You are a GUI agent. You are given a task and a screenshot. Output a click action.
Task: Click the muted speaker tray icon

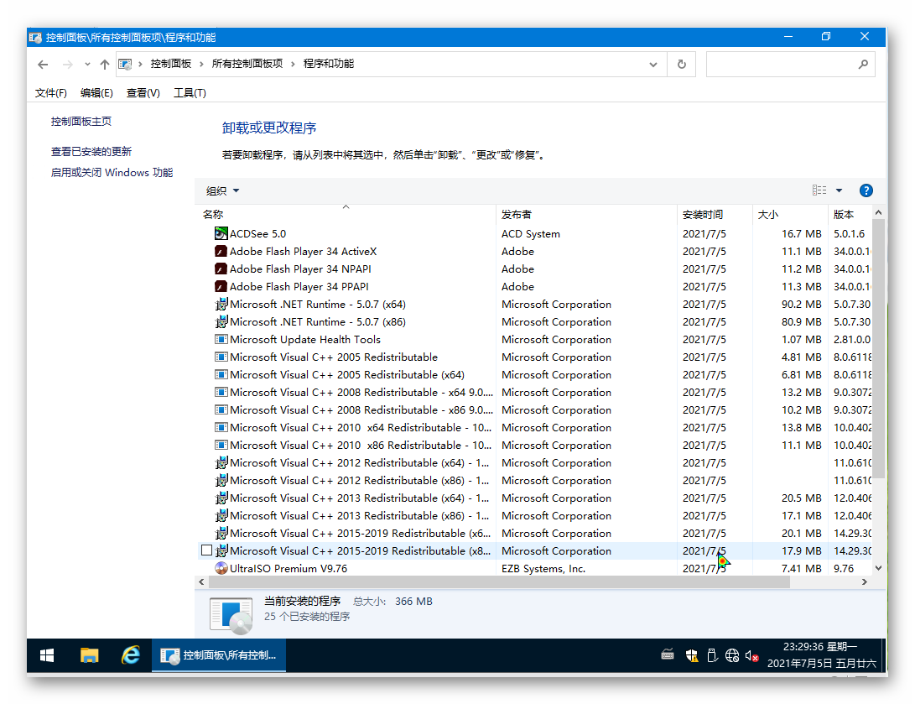point(751,656)
